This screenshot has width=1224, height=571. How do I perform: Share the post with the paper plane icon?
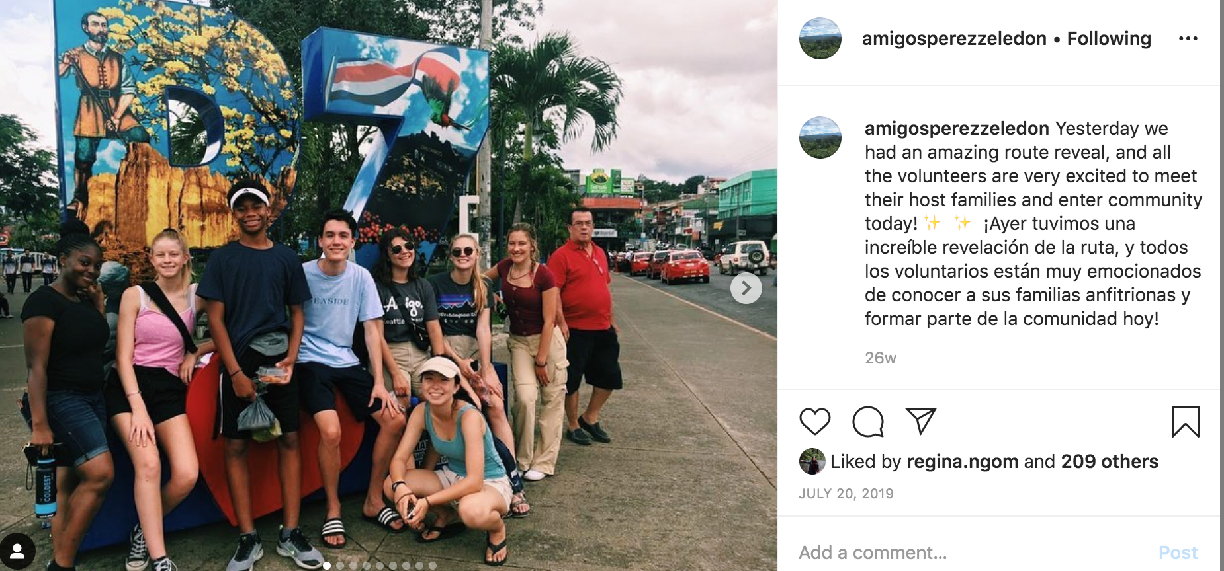coord(920,421)
